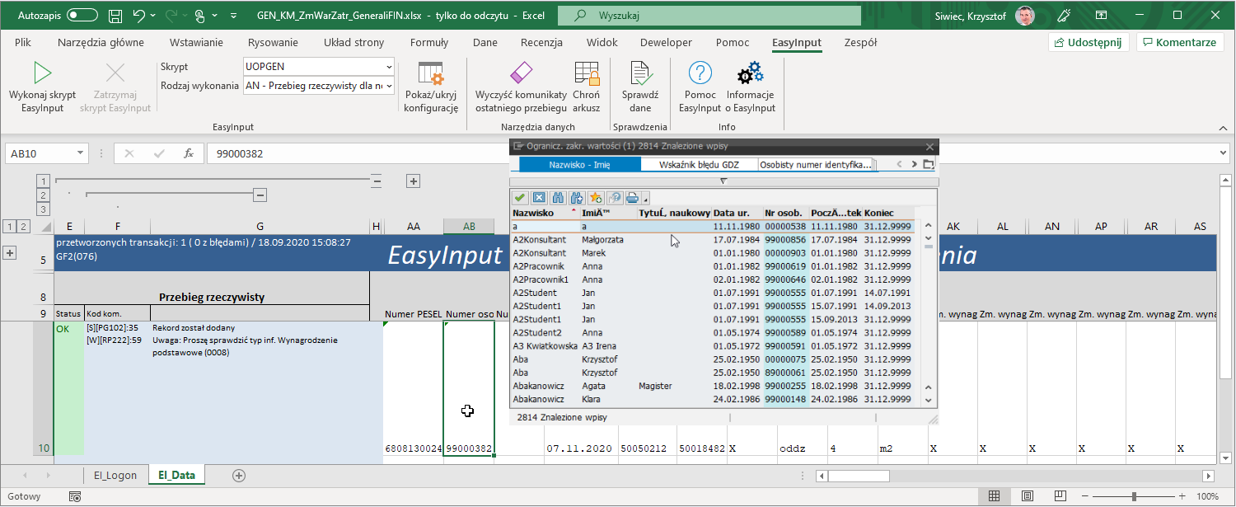Click the Nr osob. column header
Viewport: 1236px width, 507px height.
point(785,213)
